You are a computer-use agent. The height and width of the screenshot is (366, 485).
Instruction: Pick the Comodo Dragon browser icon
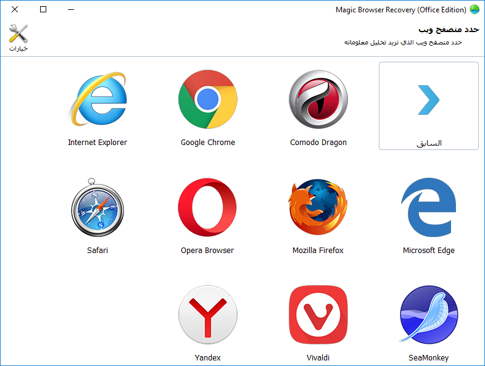click(318, 99)
